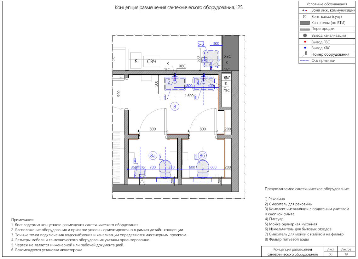The height and width of the screenshot is (259, 358).
Task: Select the equipment number legend symbol
Action: pyautogui.click(x=305, y=54)
